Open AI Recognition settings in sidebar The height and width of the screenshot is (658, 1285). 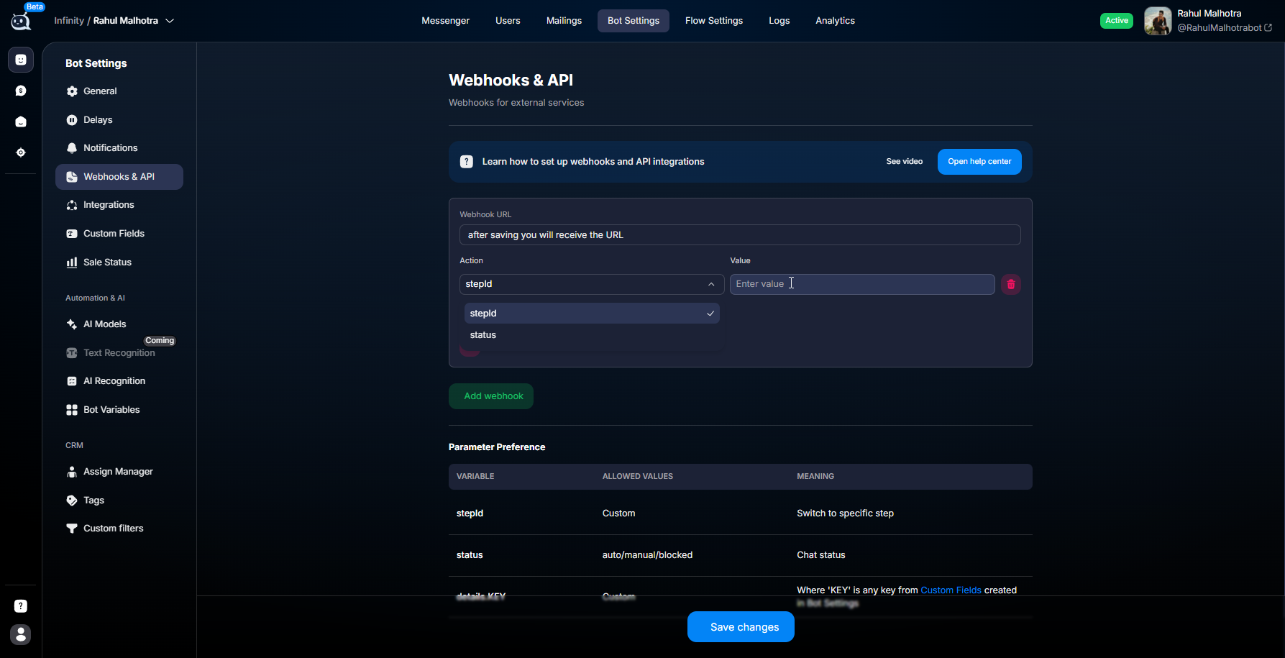[x=114, y=381]
